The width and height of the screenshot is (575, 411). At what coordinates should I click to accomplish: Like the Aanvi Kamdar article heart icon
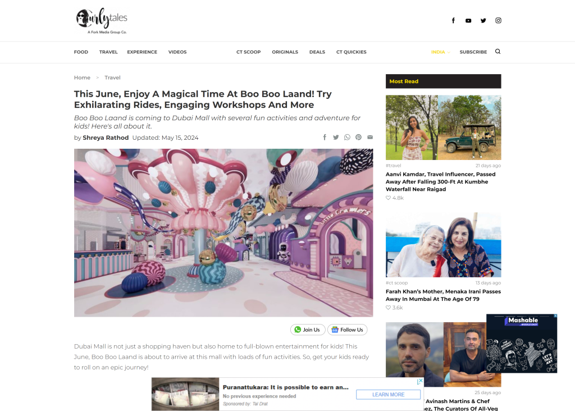(x=388, y=198)
